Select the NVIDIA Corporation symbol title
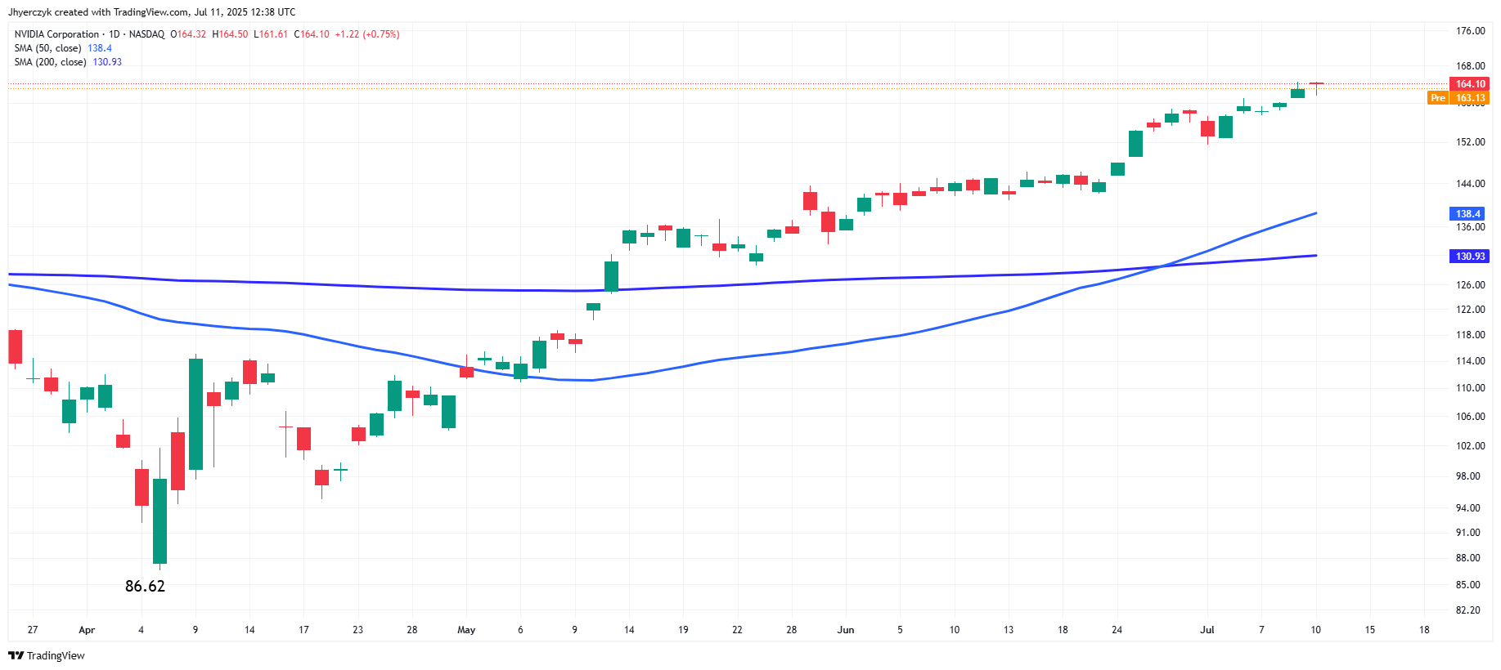Screen dimensions: 1501x670 (x=56, y=34)
